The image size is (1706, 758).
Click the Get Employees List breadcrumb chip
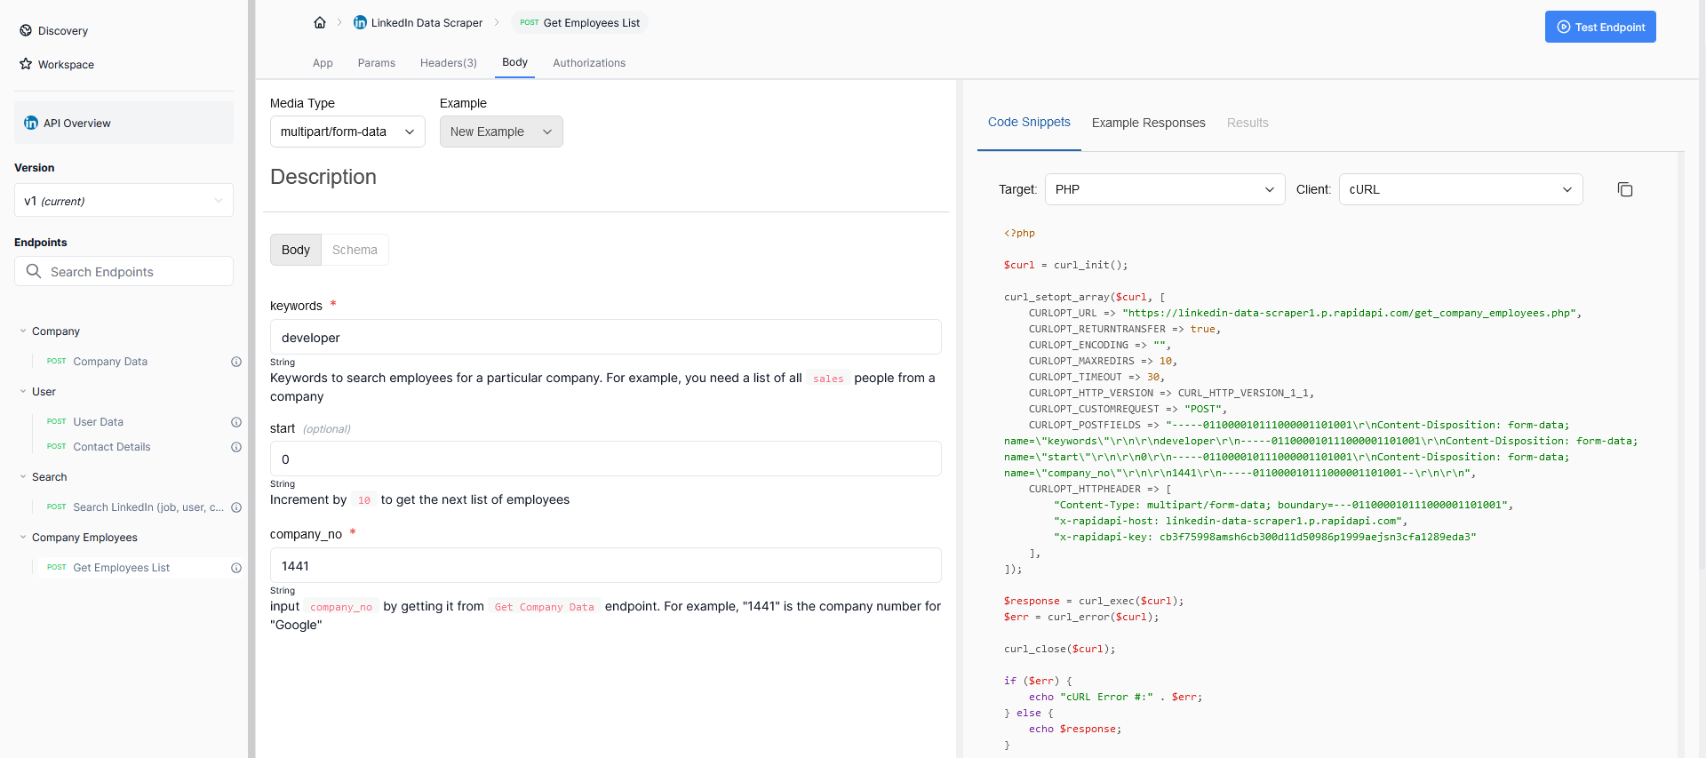coord(579,23)
